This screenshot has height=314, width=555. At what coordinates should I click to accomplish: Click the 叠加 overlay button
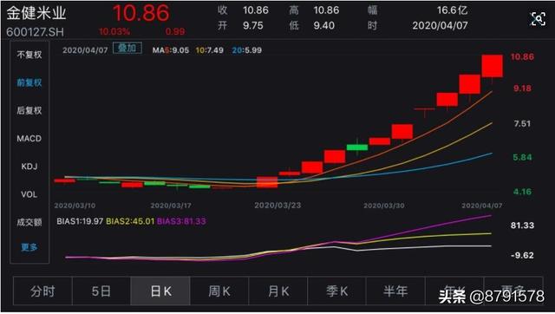pos(127,49)
